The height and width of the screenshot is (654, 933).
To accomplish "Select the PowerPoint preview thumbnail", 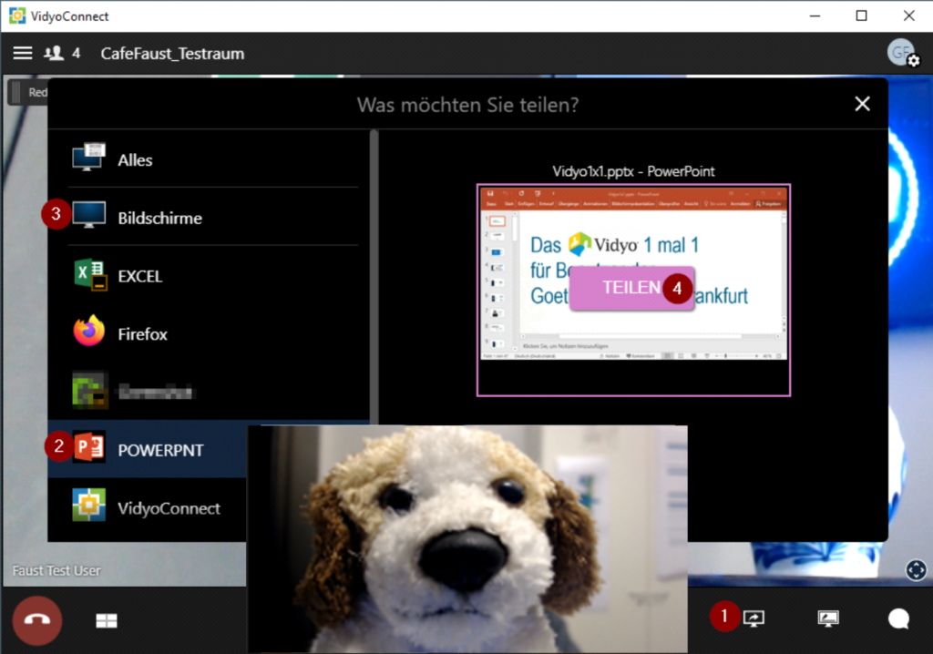I will (634, 290).
